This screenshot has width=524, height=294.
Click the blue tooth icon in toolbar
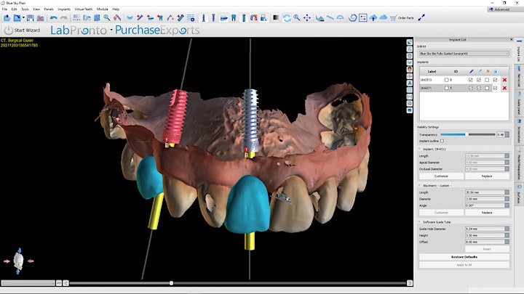click(234, 18)
